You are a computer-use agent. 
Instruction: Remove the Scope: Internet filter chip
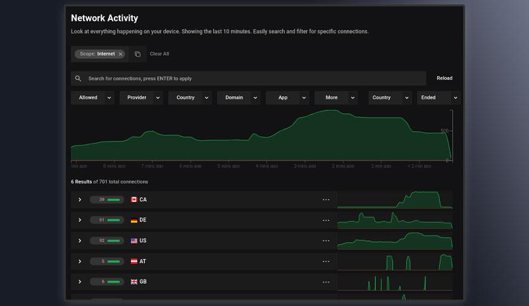[x=120, y=54]
